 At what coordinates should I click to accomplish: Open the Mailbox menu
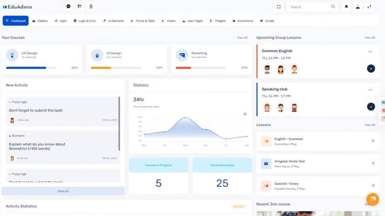(x=40, y=21)
